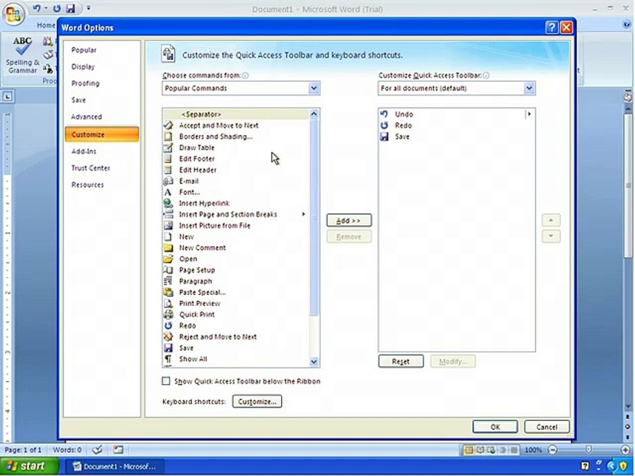Enable Show Quick Access Toolbar below Ribbon
This screenshot has width=635, height=476.
(166, 381)
